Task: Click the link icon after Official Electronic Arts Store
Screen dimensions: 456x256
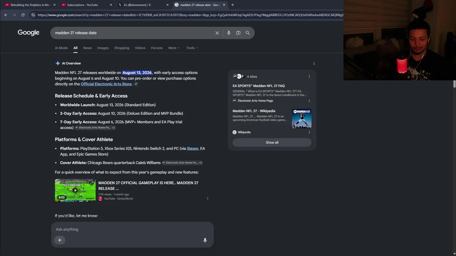Action: [136, 84]
